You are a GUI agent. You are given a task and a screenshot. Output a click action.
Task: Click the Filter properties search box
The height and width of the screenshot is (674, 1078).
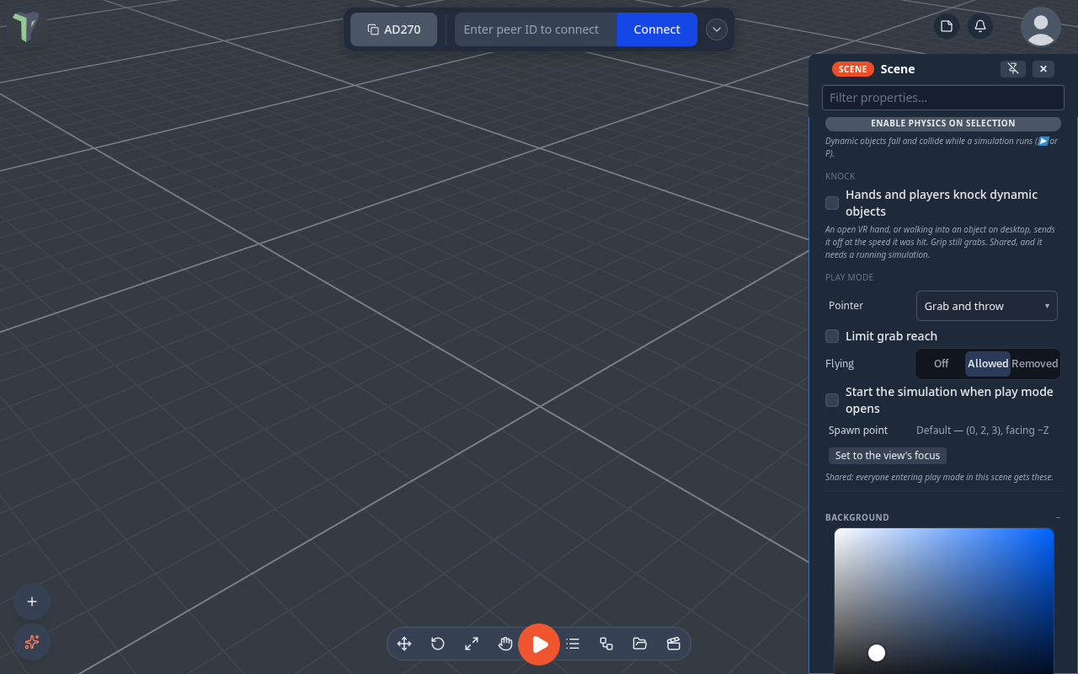[x=943, y=98]
